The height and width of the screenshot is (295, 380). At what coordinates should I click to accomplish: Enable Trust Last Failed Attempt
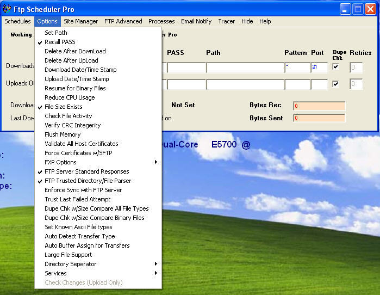[x=98, y=199]
